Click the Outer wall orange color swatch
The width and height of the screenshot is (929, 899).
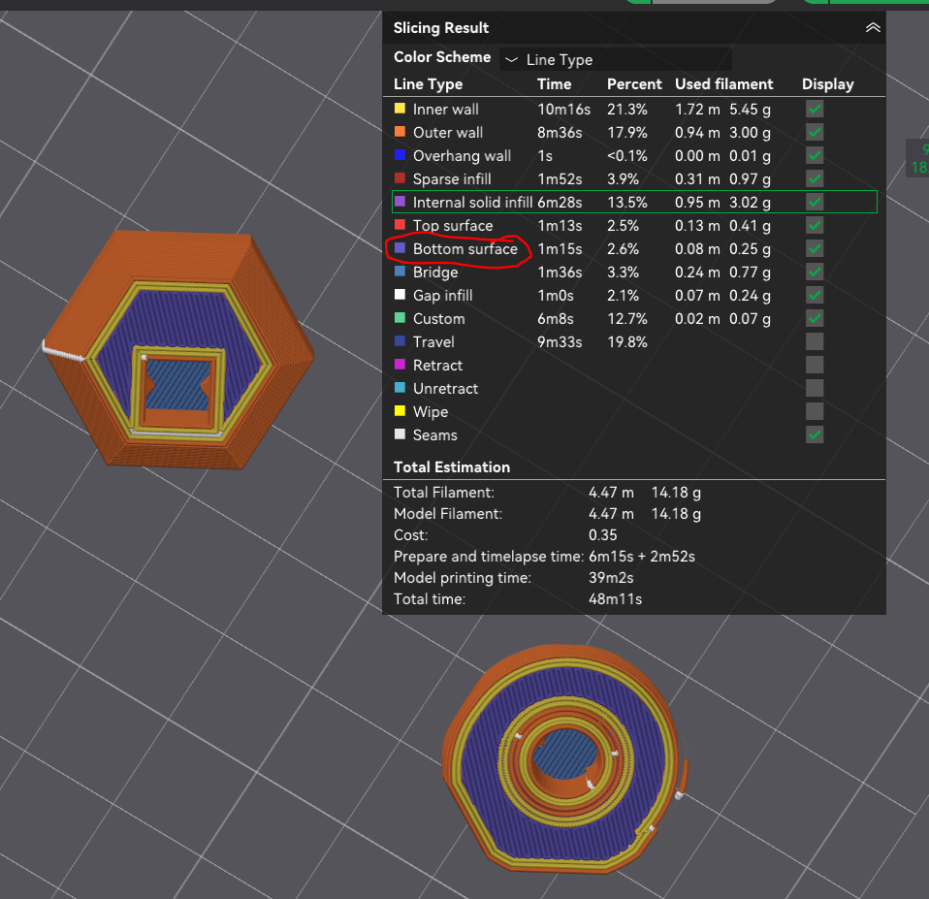400,132
